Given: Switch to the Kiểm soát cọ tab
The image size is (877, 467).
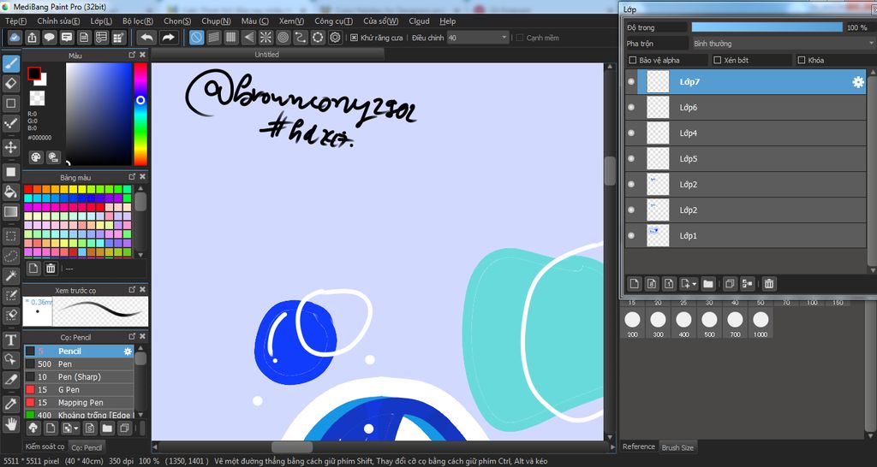Looking at the screenshot, I should pyautogui.click(x=45, y=446).
